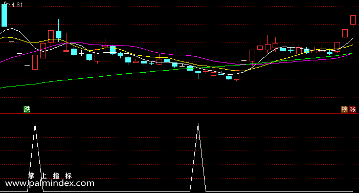This screenshot has width=359, height=193.
Task: Click the cyan candlestick with long lower wick
Action: coord(198,74)
